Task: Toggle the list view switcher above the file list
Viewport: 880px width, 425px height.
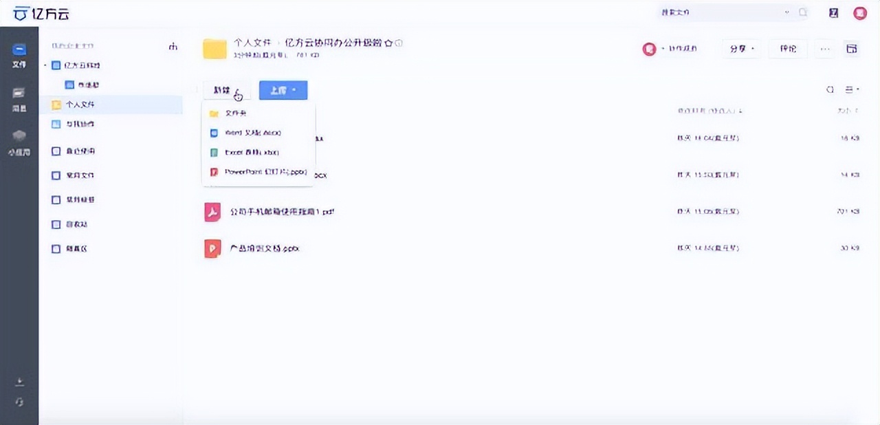Action: point(848,89)
